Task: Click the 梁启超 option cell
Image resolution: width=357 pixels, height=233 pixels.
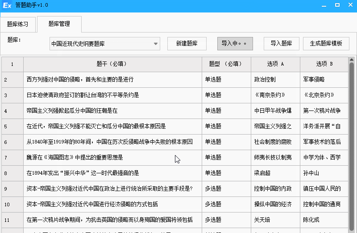Action: click(275, 173)
